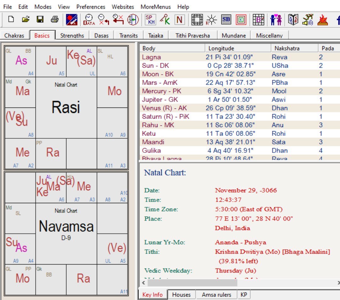This screenshot has height=300, width=340.
Task: Open the File menu
Action: click(8, 7)
